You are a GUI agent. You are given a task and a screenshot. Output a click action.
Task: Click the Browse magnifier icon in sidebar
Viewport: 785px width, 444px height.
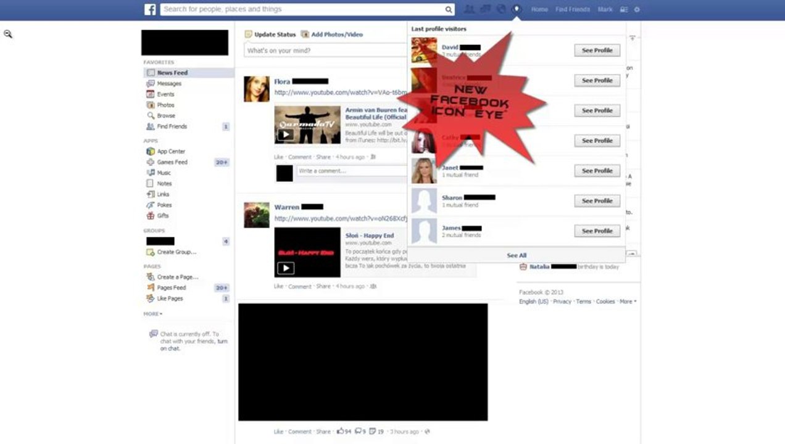[151, 115]
